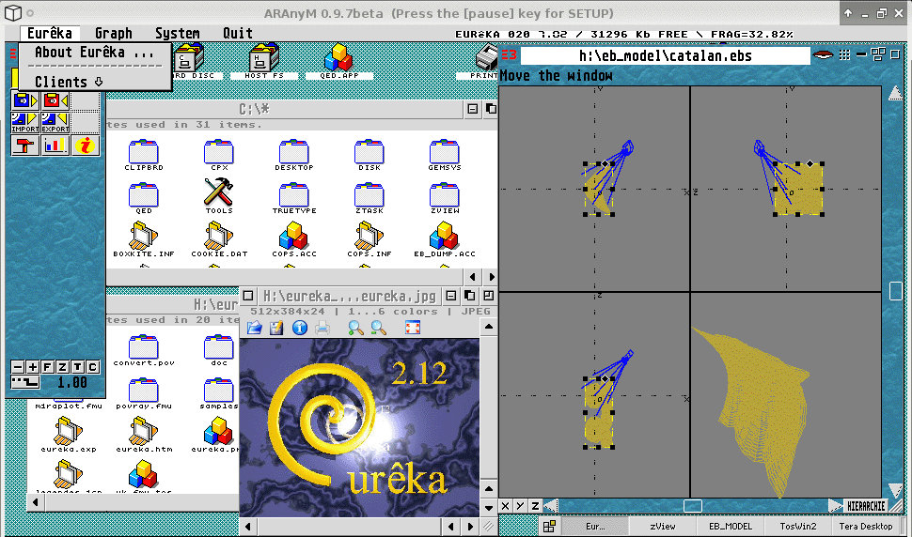The height and width of the screenshot is (537, 912).
Task: Click the minus zoom button in toolbox
Action: [18, 367]
